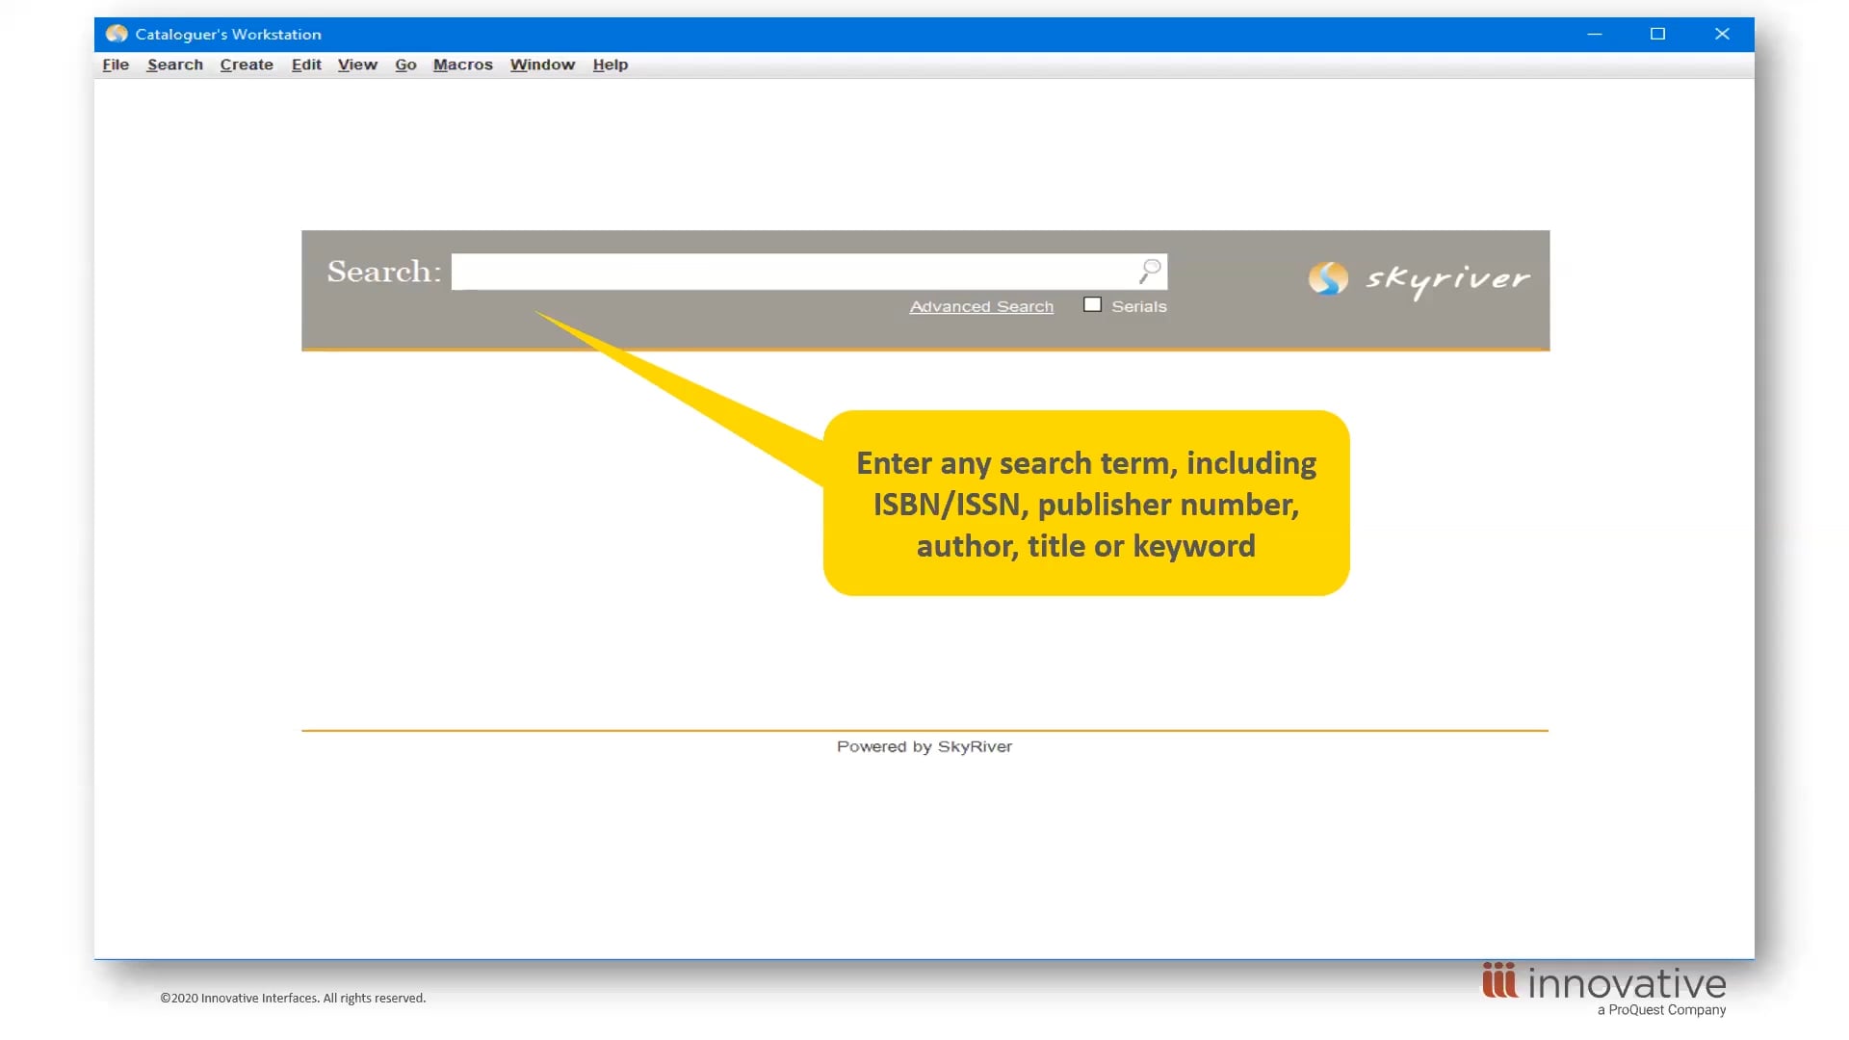
Task: Enable the Serials checkbox
Action: 1091,303
